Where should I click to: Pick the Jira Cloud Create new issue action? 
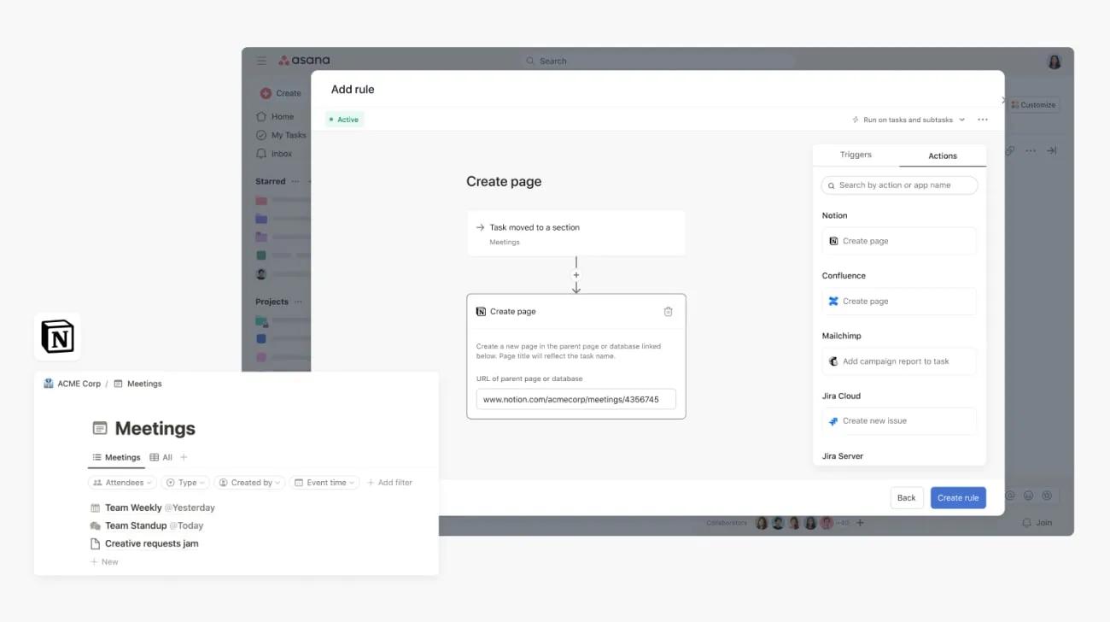coord(898,420)
